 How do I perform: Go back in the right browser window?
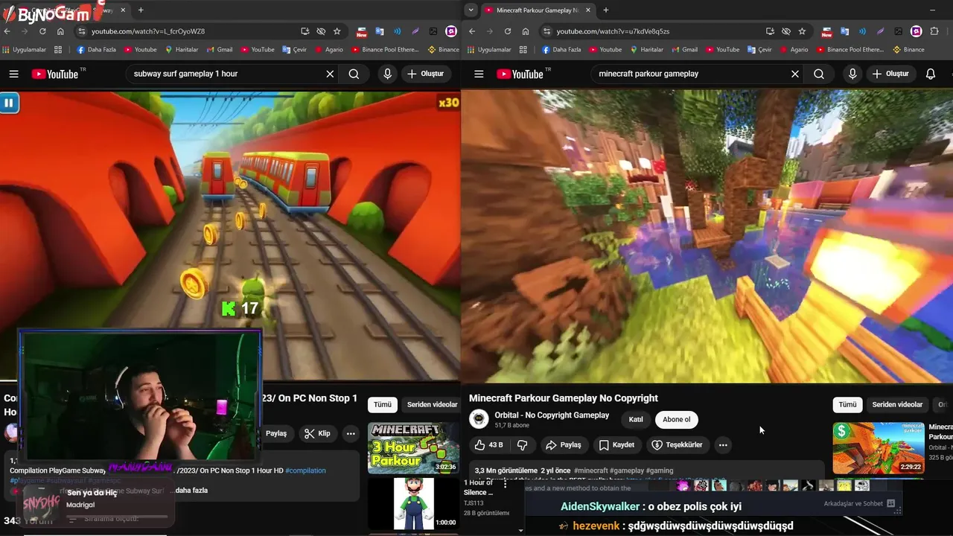click(x=471, y=31)
